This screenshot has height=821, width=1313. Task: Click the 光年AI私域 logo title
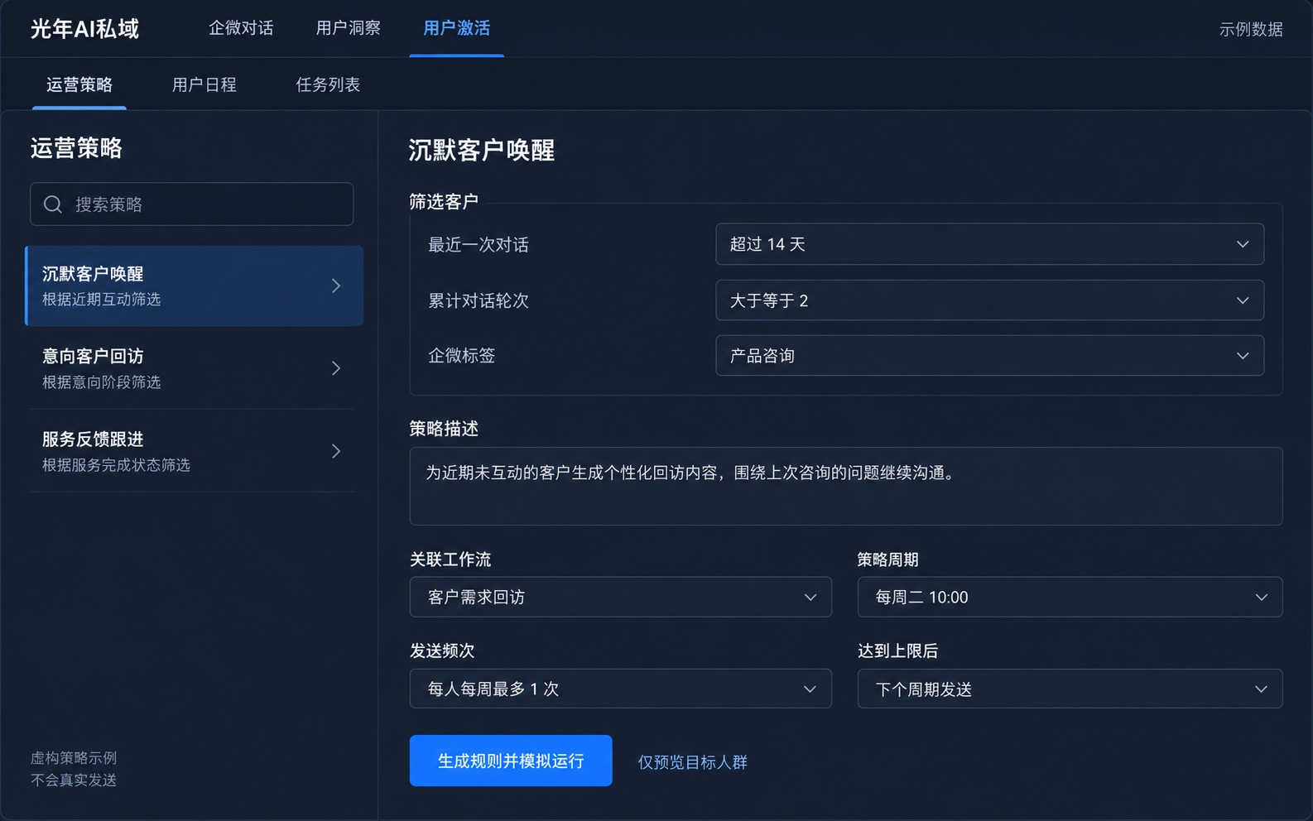pyautogui.click(x=85, y=29)
